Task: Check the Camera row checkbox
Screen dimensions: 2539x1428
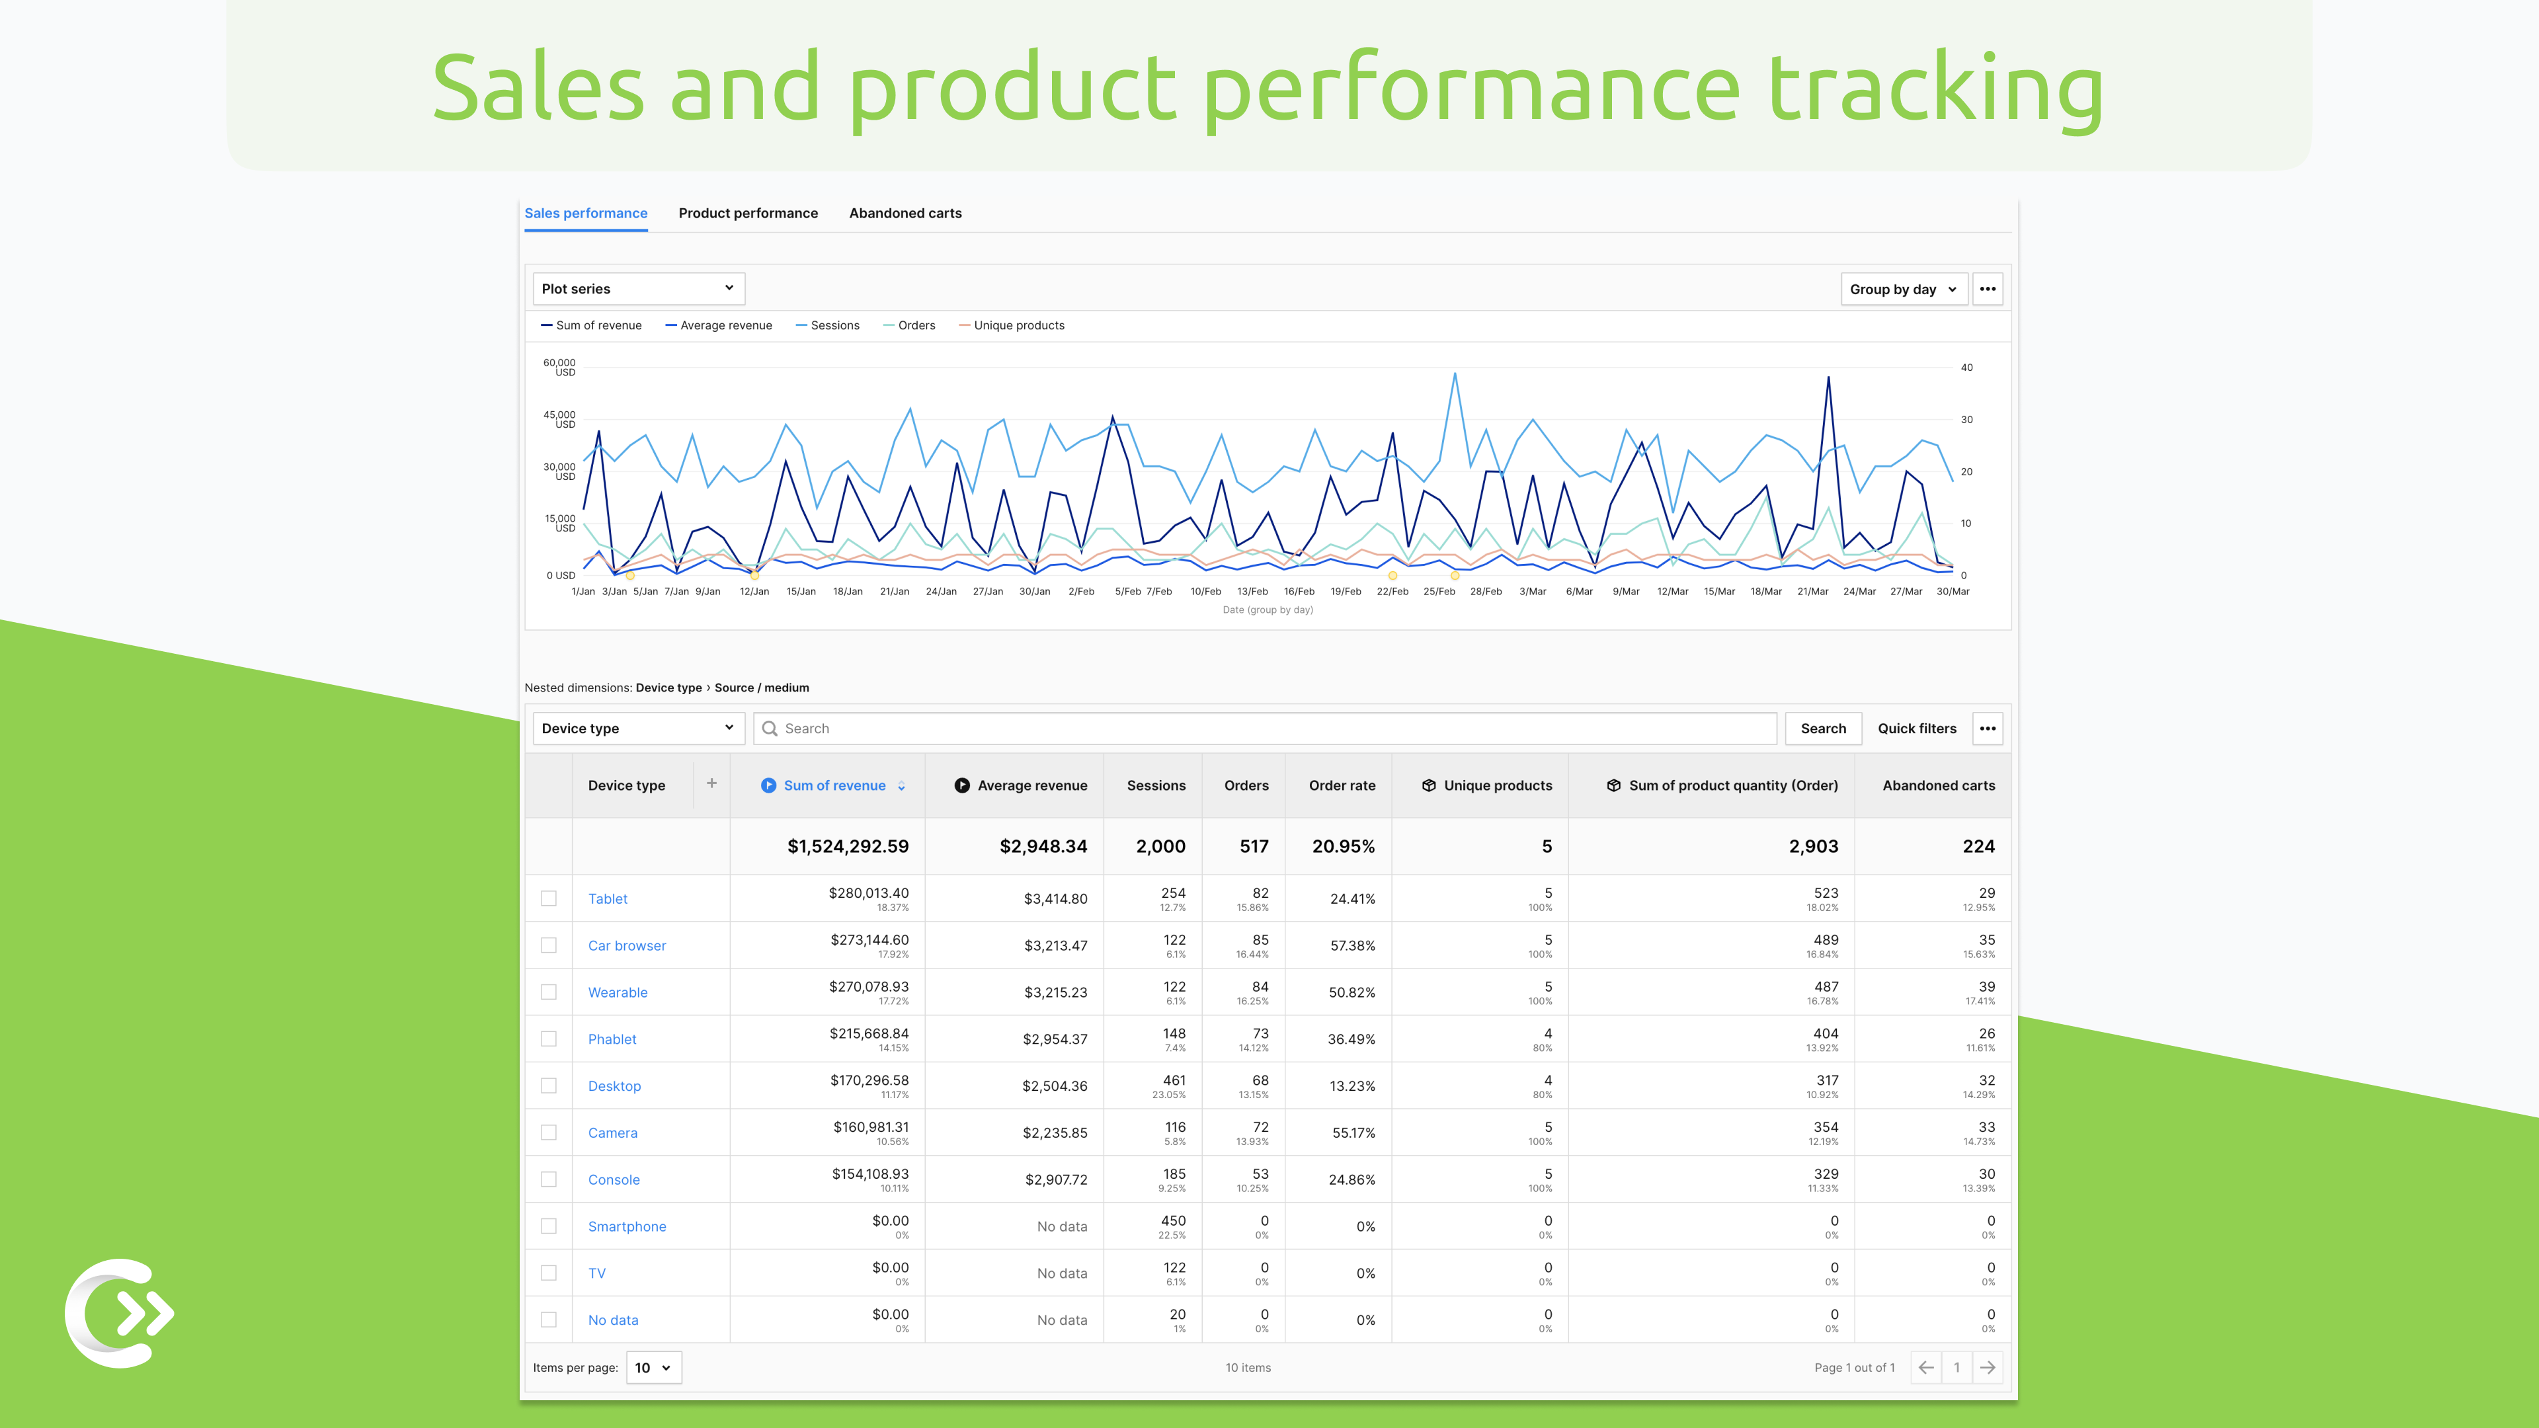Action: tap(549, 1132)
